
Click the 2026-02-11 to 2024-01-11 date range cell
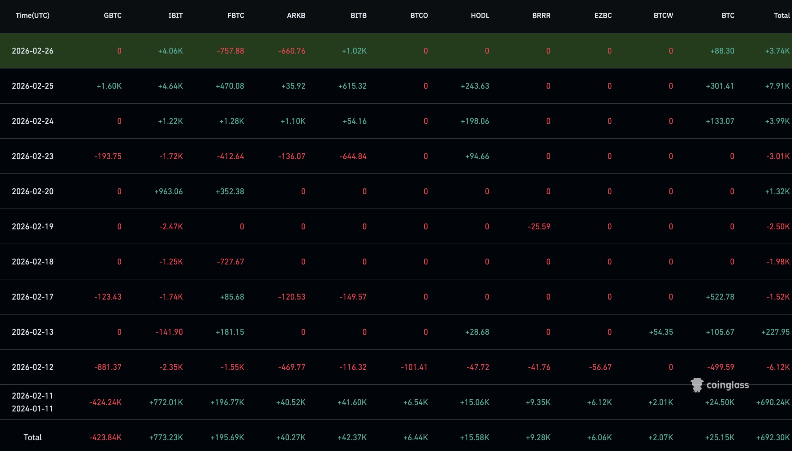click(32, 402)
